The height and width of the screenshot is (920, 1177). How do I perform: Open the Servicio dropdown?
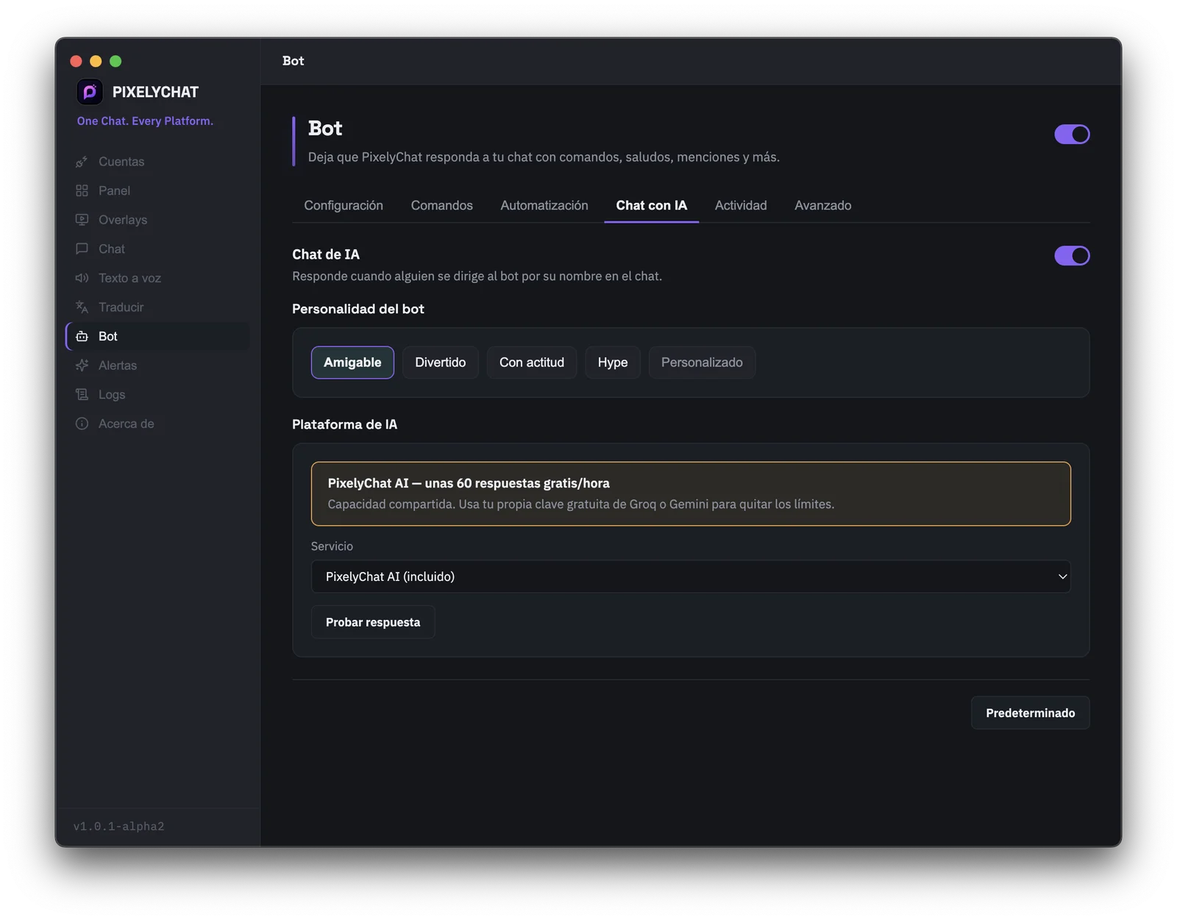coord(691,577)
